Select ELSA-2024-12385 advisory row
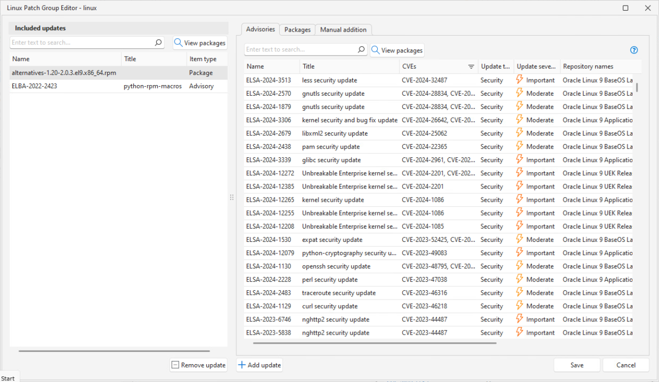The width and height of the screenshot is (659, 382). tap(439, 186)
